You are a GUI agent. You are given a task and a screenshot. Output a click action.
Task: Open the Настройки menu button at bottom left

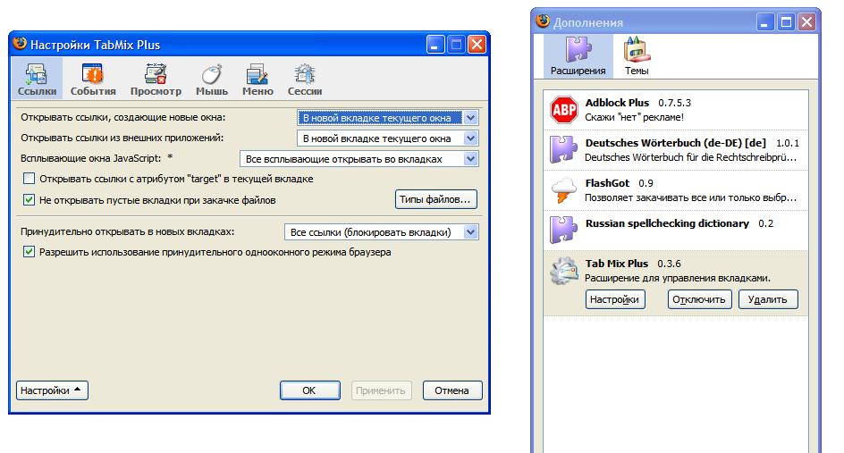[52, 390]
